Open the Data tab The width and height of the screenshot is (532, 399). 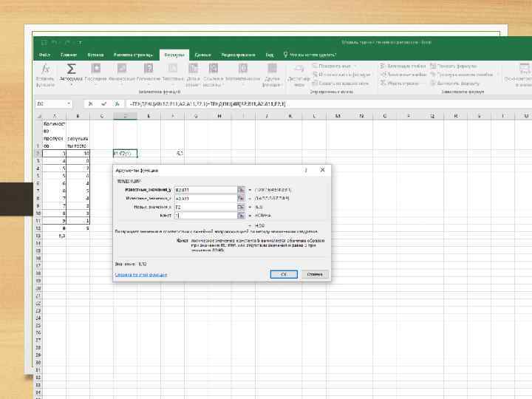point(203,55)
